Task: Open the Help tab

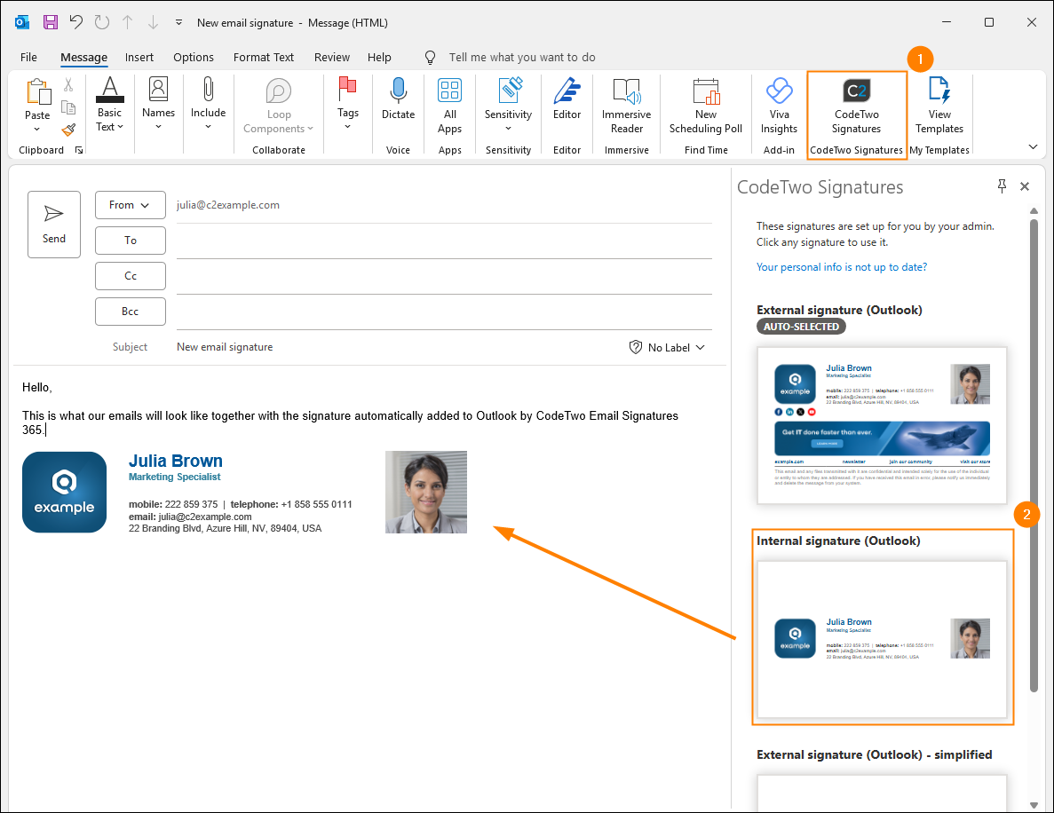Action: 379,57
